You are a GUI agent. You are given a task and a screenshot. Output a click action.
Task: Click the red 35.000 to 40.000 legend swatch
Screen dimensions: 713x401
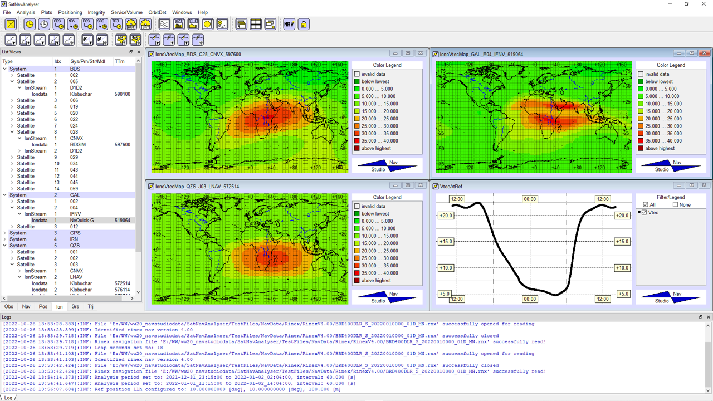coord(357,141)
